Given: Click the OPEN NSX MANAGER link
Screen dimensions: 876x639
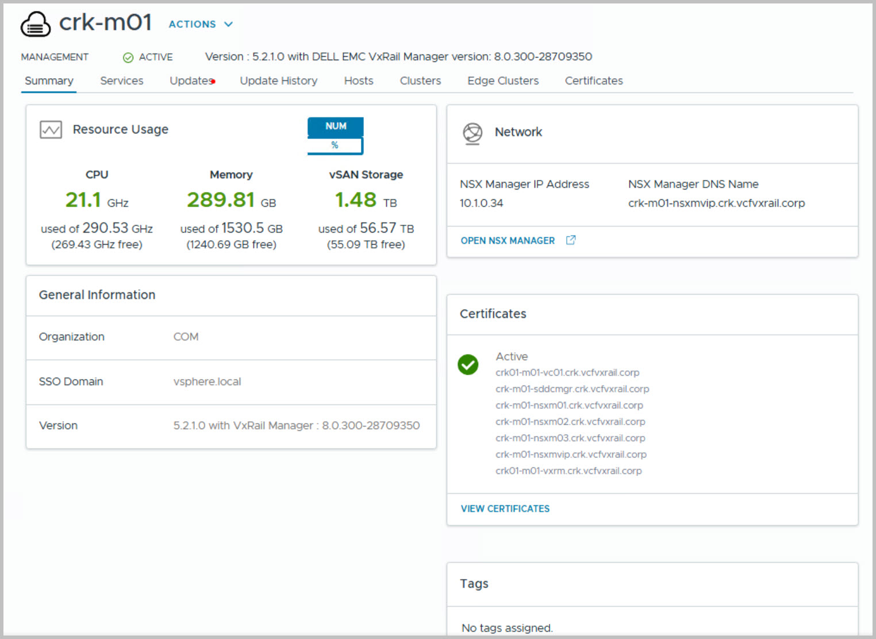Looking at the screenshot, I should (x=508, y=241).
